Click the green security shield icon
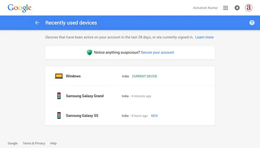The image size is (260, 148). click(x=89, y=52)
